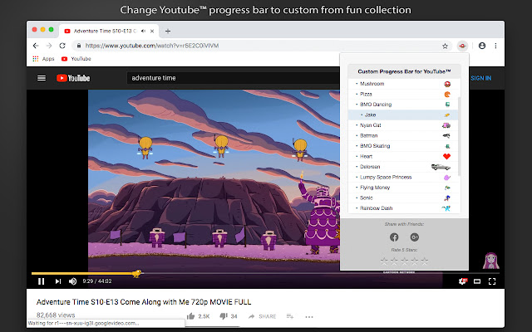Click the video title text
The height and width of the screenshot is (332, 532).
click(x=144, y=302)
